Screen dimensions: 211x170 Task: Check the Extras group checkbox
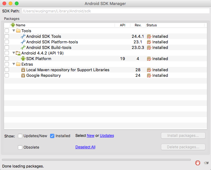pos(7,64)
